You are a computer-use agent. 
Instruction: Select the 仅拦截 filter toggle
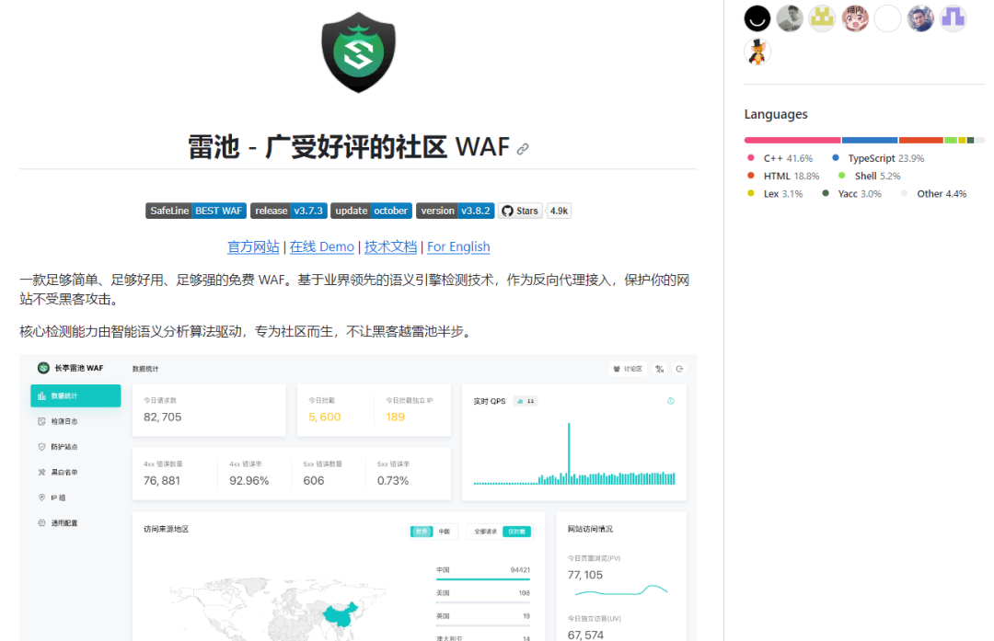click(516, 532)
